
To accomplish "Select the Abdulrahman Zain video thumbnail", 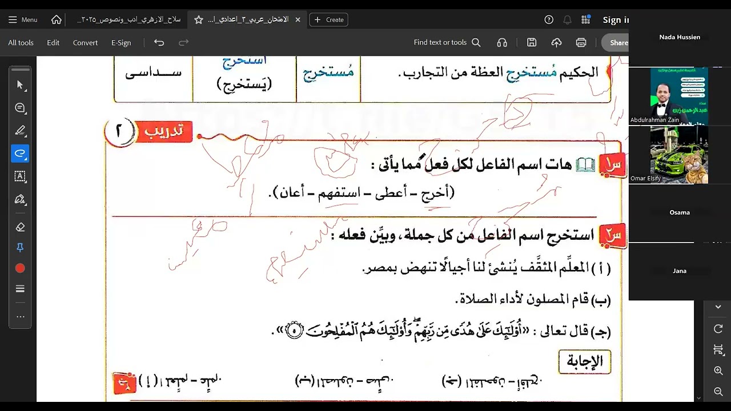I will coord(679,95).
